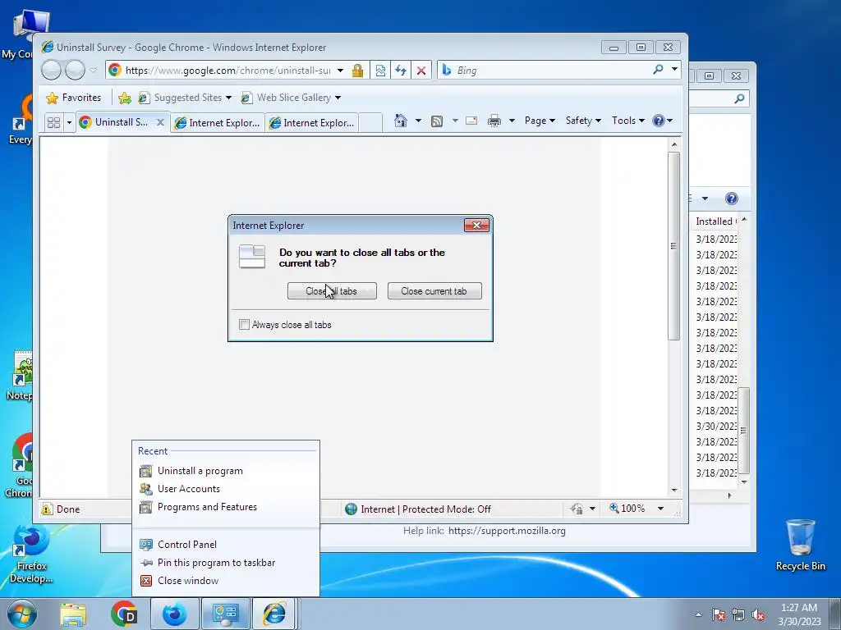Open the recent pages dropdown arrow

[94, 71]
